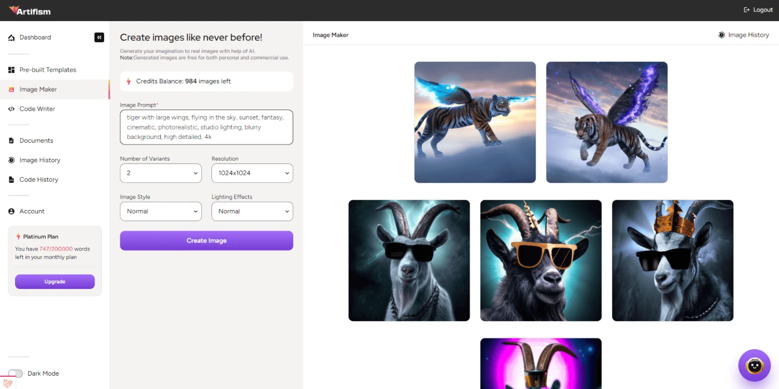Click the Dashboard home icon
The image size is (779, 389).
point(11,38)
